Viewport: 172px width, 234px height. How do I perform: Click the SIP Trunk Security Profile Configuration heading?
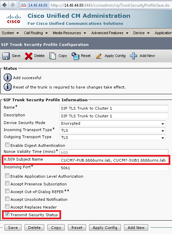pyautogui.click(x=45, y=45)
